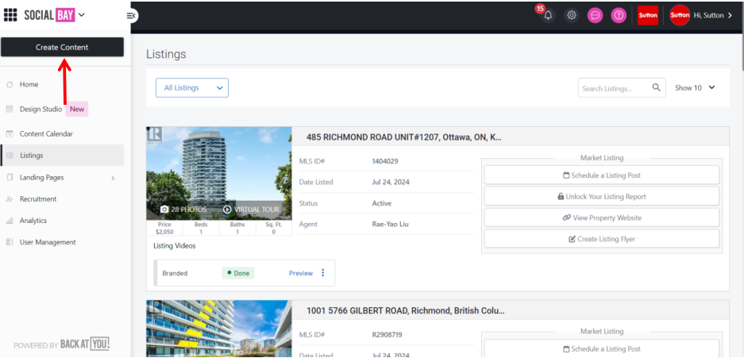Open three-dot menu for Branded video
Viewport: 744px width, 358px height.
[323, 272]
